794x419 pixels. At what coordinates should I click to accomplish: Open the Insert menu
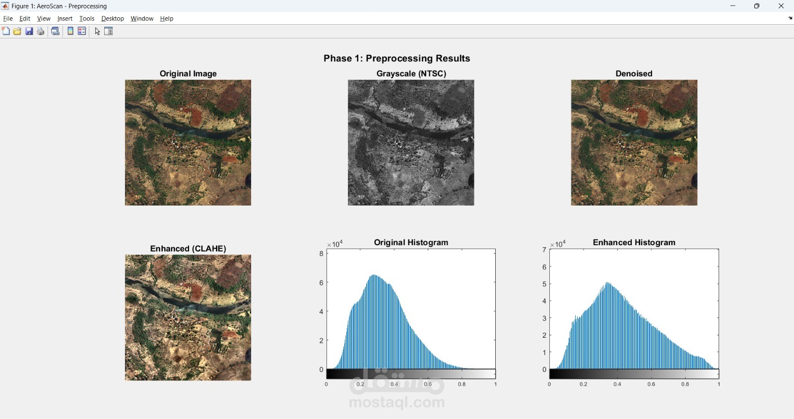coord(65,19)
